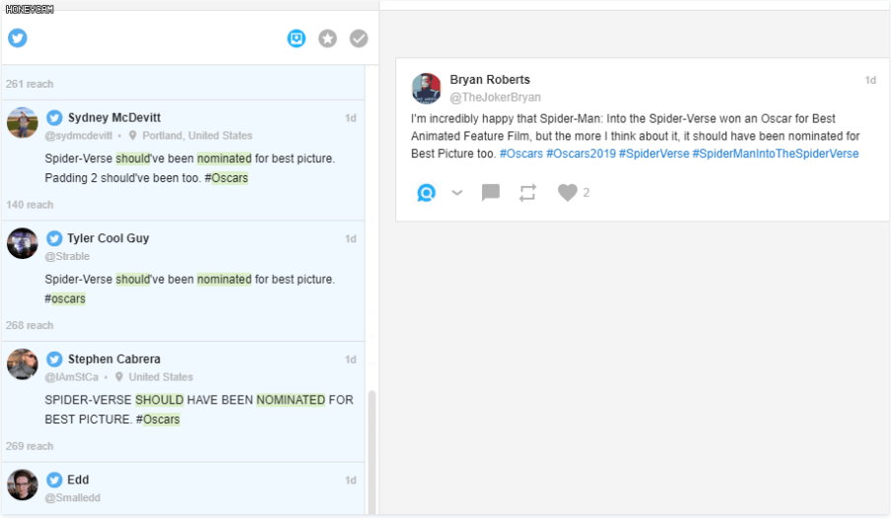Select Stephen Cabrera's name
Screen dimensions: 891x519
click(x=113, y=358)
